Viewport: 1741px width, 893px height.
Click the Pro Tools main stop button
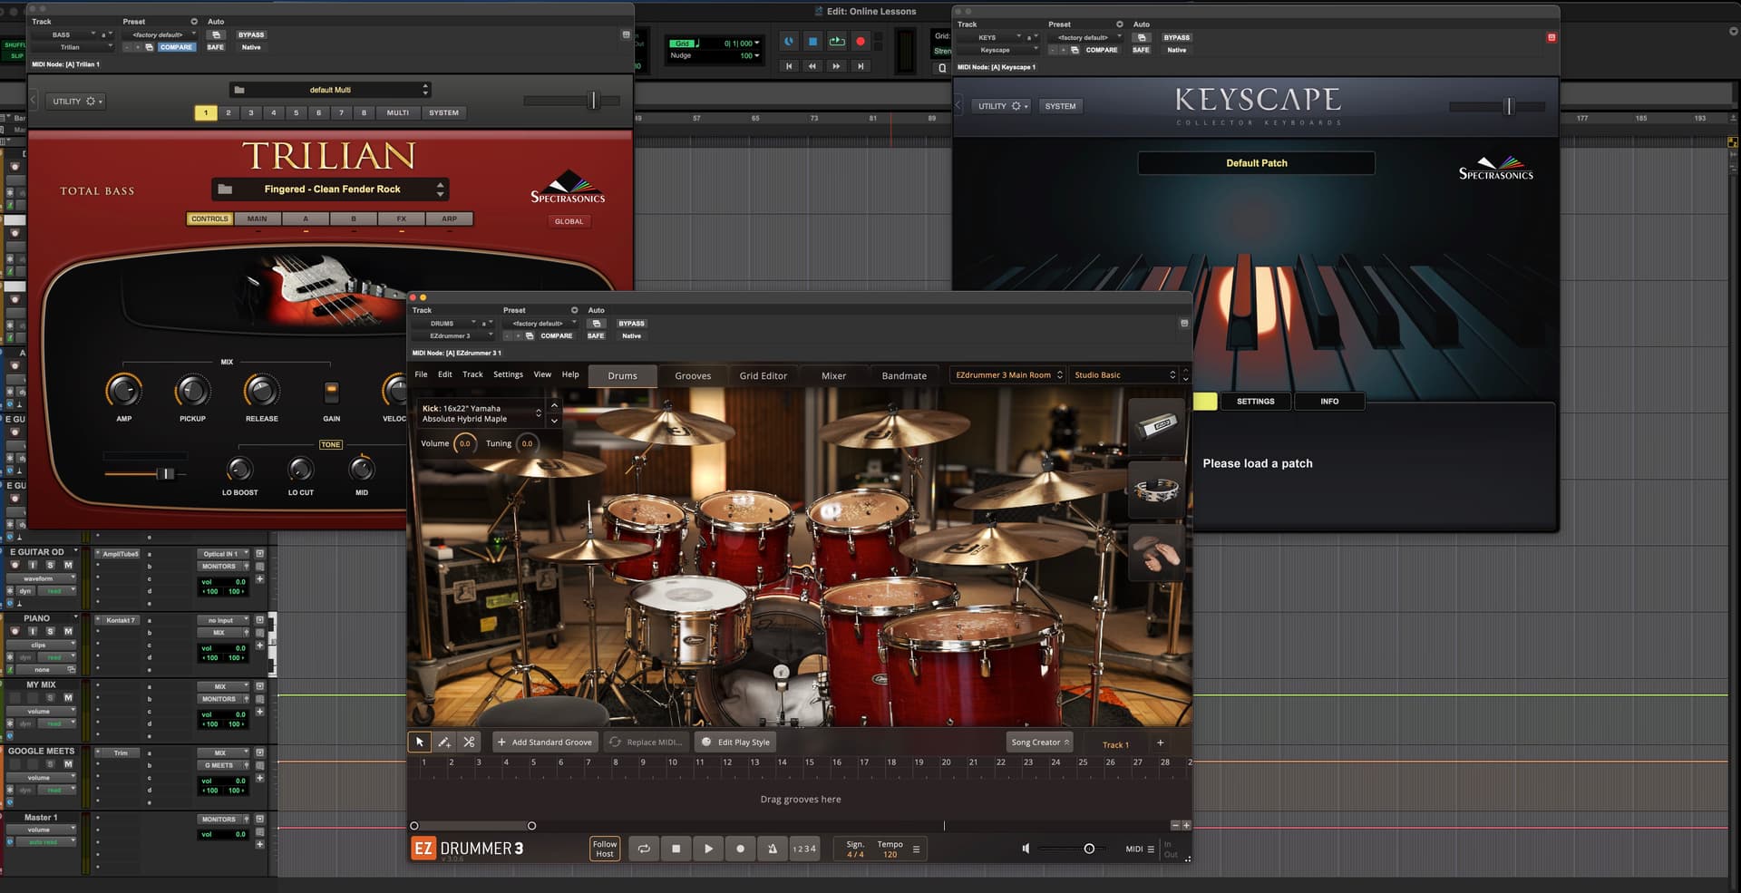click(x=812, y=42)
